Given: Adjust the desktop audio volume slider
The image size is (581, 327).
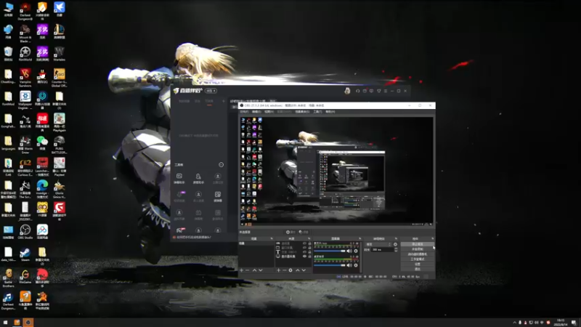Looking at the screenshot, I should pyautogui.click(x=330, y=265).
